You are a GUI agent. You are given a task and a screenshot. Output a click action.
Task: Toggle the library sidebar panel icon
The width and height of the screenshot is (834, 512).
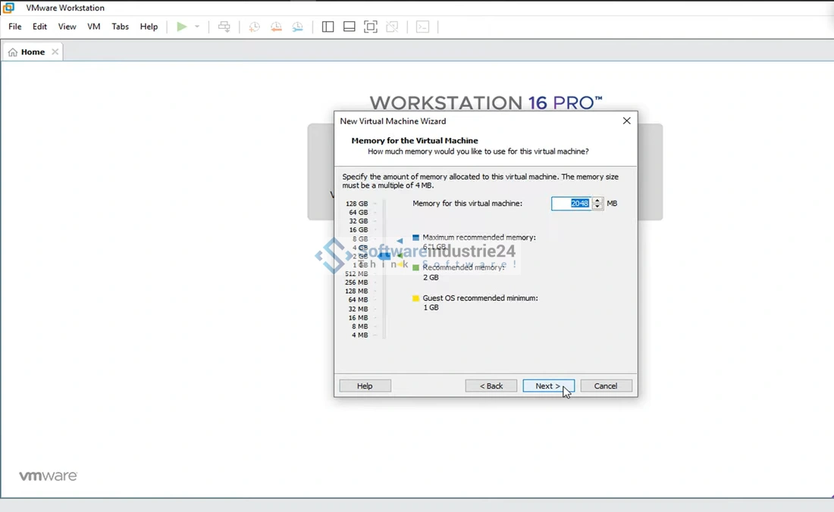pos(328,27)
